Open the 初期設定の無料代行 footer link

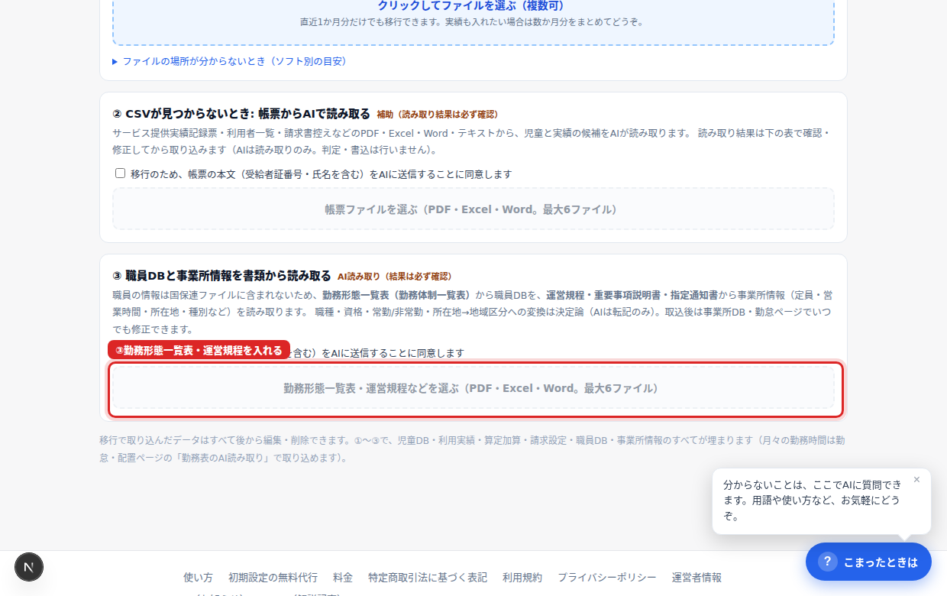coord(273,578)
